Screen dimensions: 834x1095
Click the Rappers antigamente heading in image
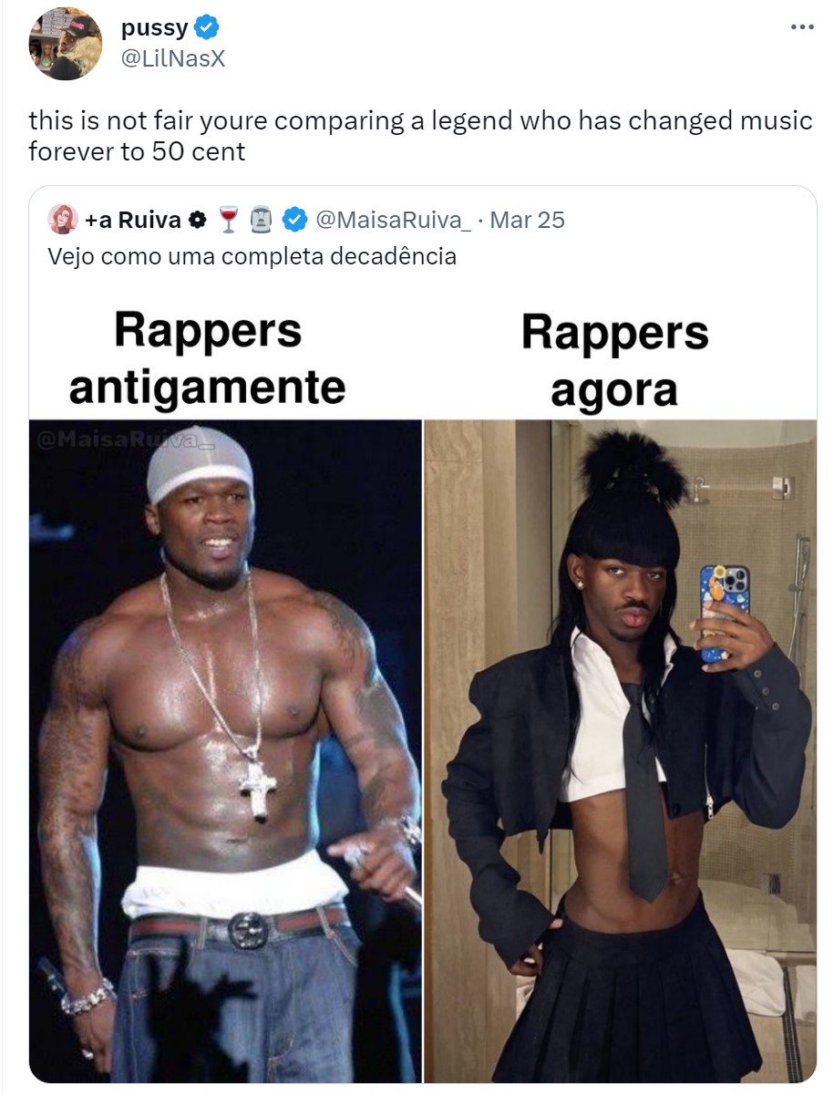208,358
